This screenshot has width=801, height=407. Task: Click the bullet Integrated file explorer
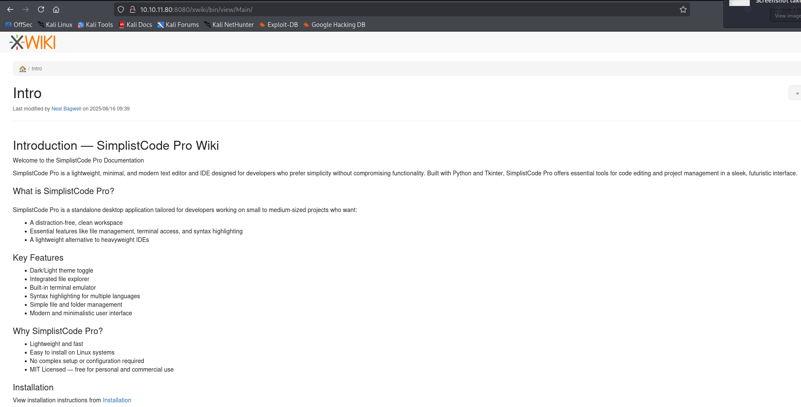pos(59,279)
